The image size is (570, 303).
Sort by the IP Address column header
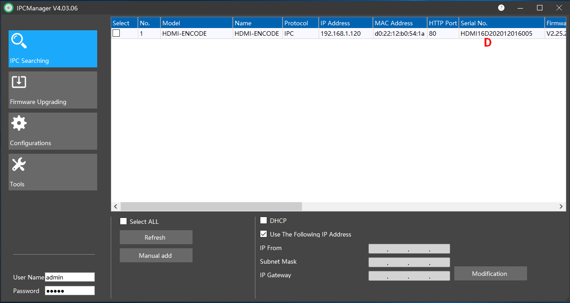click(346, 23)
